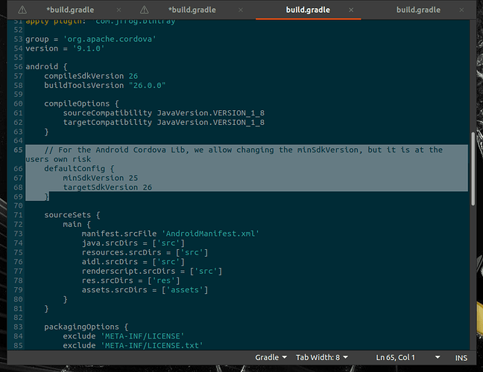483x372 pixels.
Task: Click the Ln 65, Col 1 indicator
Action: [x=395, y=357]
